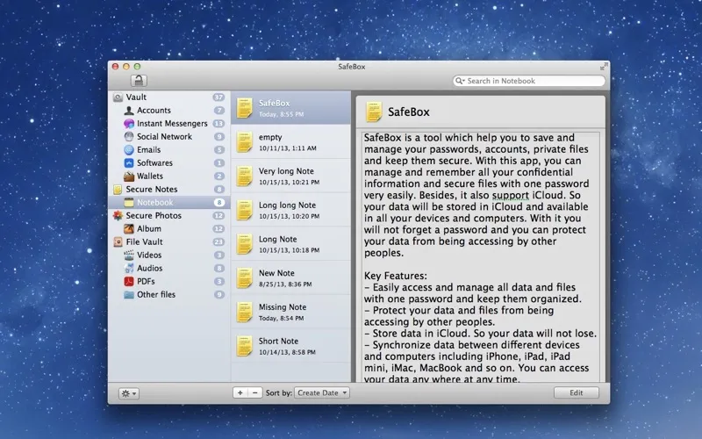Select the Very long Note entry
The width and height of the screenshot is (702, 439).
pos(290,176)
